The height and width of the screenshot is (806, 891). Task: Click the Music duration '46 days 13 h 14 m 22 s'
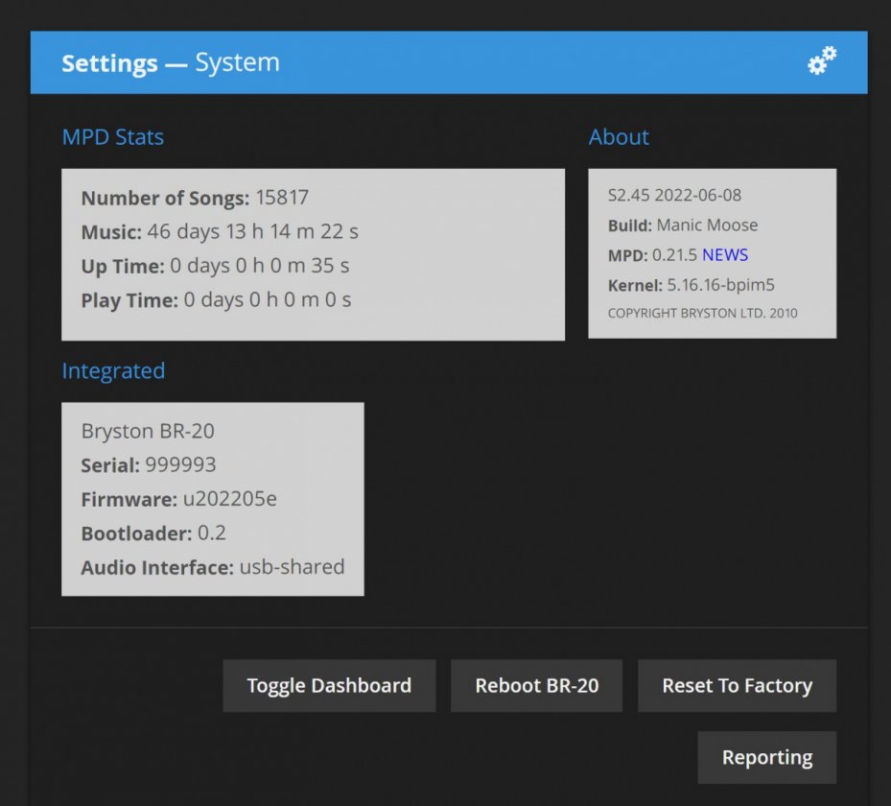(253, 231)
